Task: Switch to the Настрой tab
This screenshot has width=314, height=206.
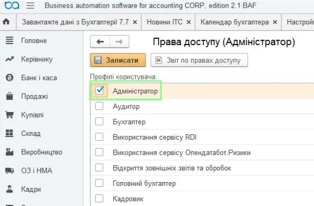Action: click(x=300, y=22)
